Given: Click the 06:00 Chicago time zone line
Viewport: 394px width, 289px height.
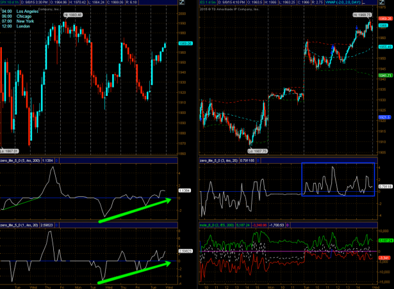Looking at the screenshot, I should tap(17, 17).
